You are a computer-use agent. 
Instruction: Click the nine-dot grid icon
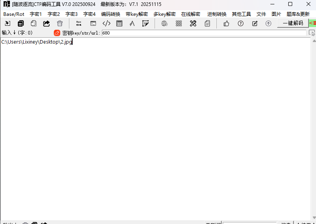click(179, 23)
